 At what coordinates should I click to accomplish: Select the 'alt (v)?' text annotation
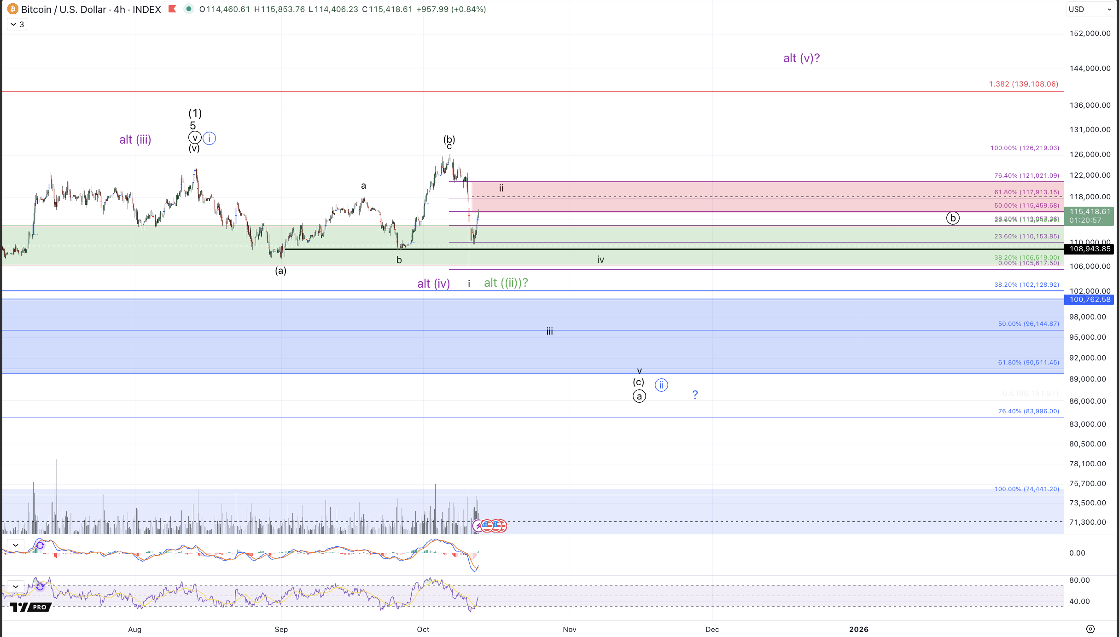pos(801,58)
